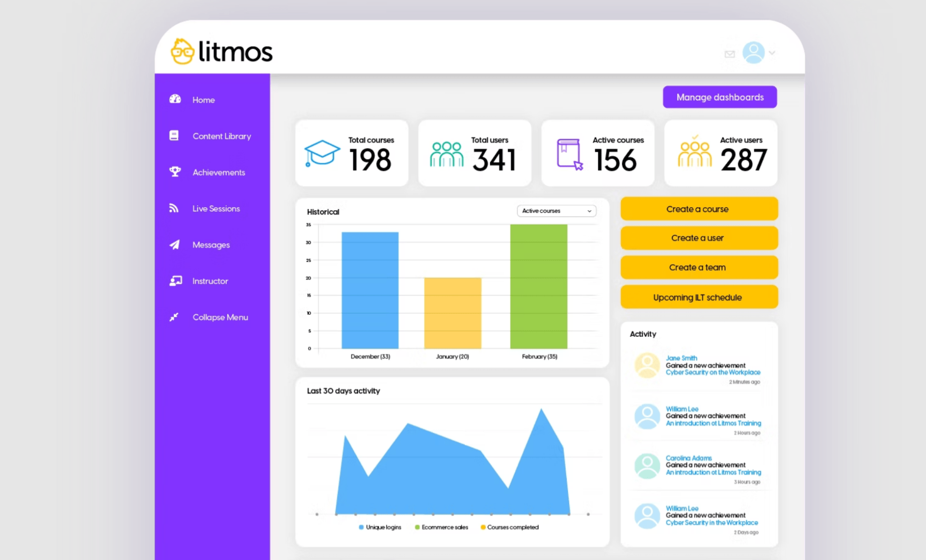This screenshot has width=926, height=560.
Task: Click the Live Sessions broadcast icon
Action: pos(174,208)
